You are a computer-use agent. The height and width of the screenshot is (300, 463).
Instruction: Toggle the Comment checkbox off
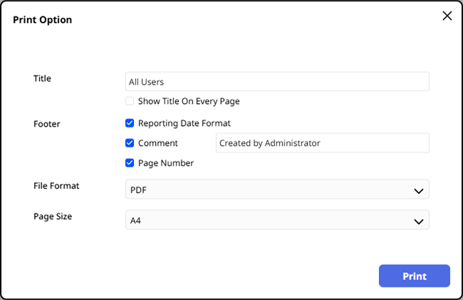(130, 143)
